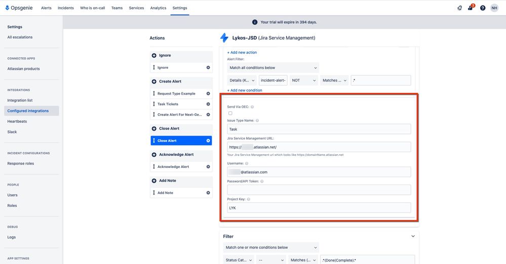Image resolution: width=506 pixels, height=264 pixels.
Task: Click the Opsgenie logo
Action: point(19,8)
